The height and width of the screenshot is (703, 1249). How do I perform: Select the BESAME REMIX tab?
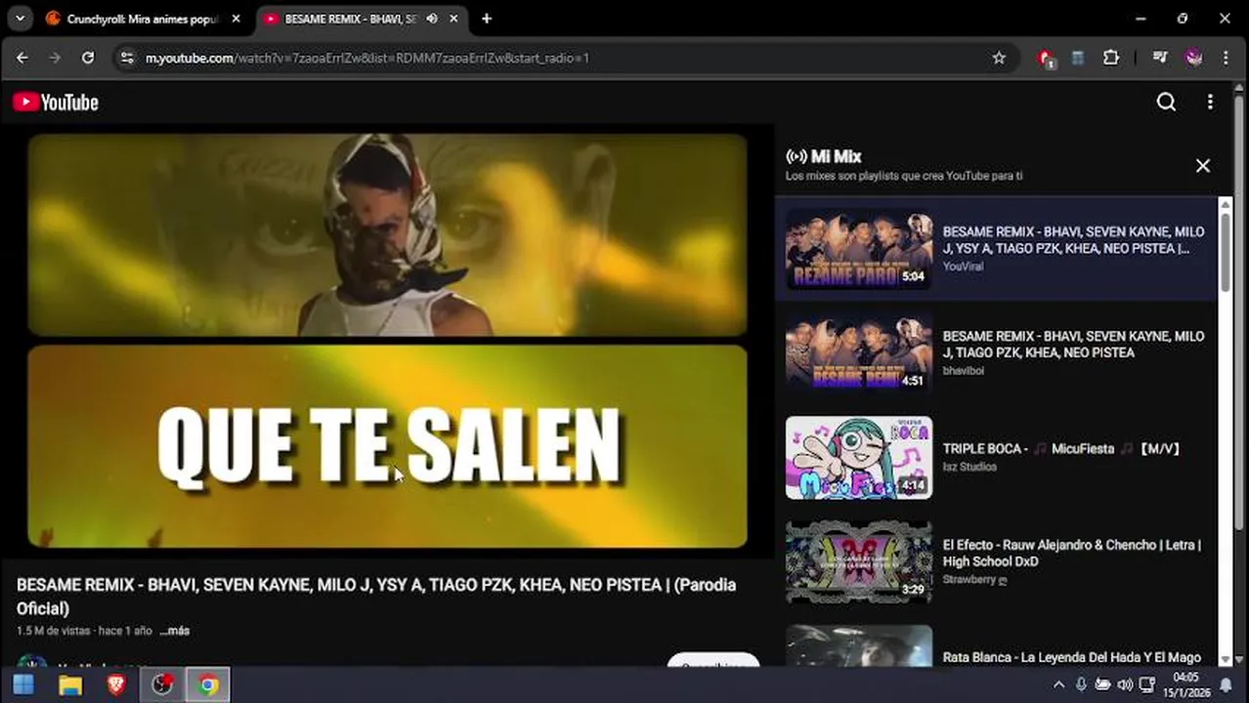[x=362, y=19]
